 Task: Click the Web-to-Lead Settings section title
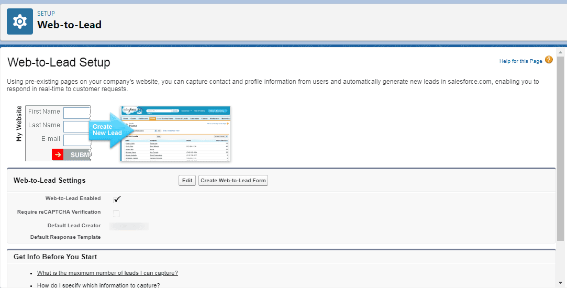(50, 181)
